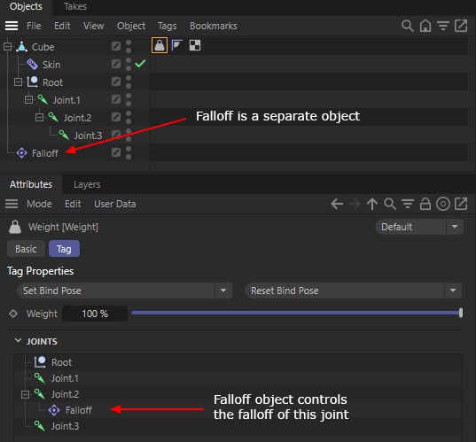Click the Phong tag icon on Cube
476x442 pixels.
(x=177, y=45)
